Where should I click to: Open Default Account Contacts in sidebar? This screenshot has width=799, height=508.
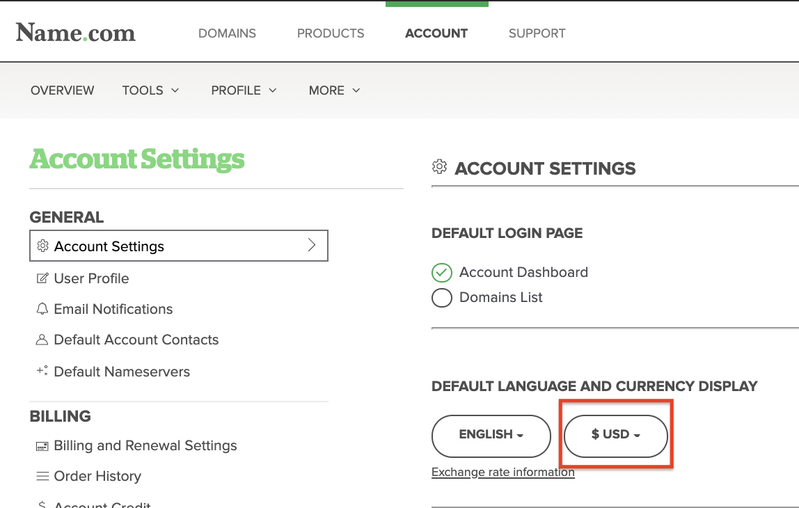[x=136, y=340]
